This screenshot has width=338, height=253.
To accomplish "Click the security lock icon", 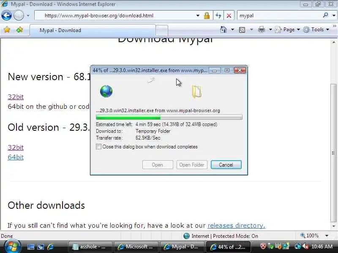I will coord(207,16).
